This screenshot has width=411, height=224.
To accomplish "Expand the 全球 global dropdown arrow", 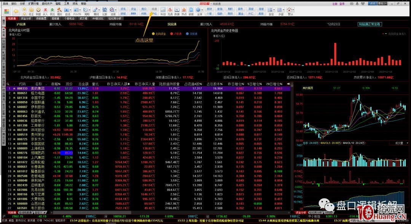I will [202, 10].
